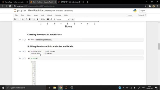Click into the data.iloc code cell

click(87, 52)
